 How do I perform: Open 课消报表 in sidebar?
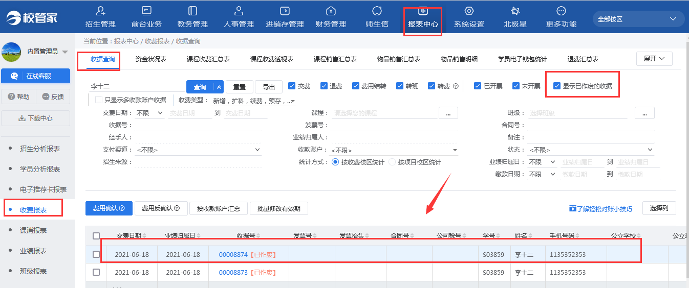pyautogui.click(x=33, y=230)
